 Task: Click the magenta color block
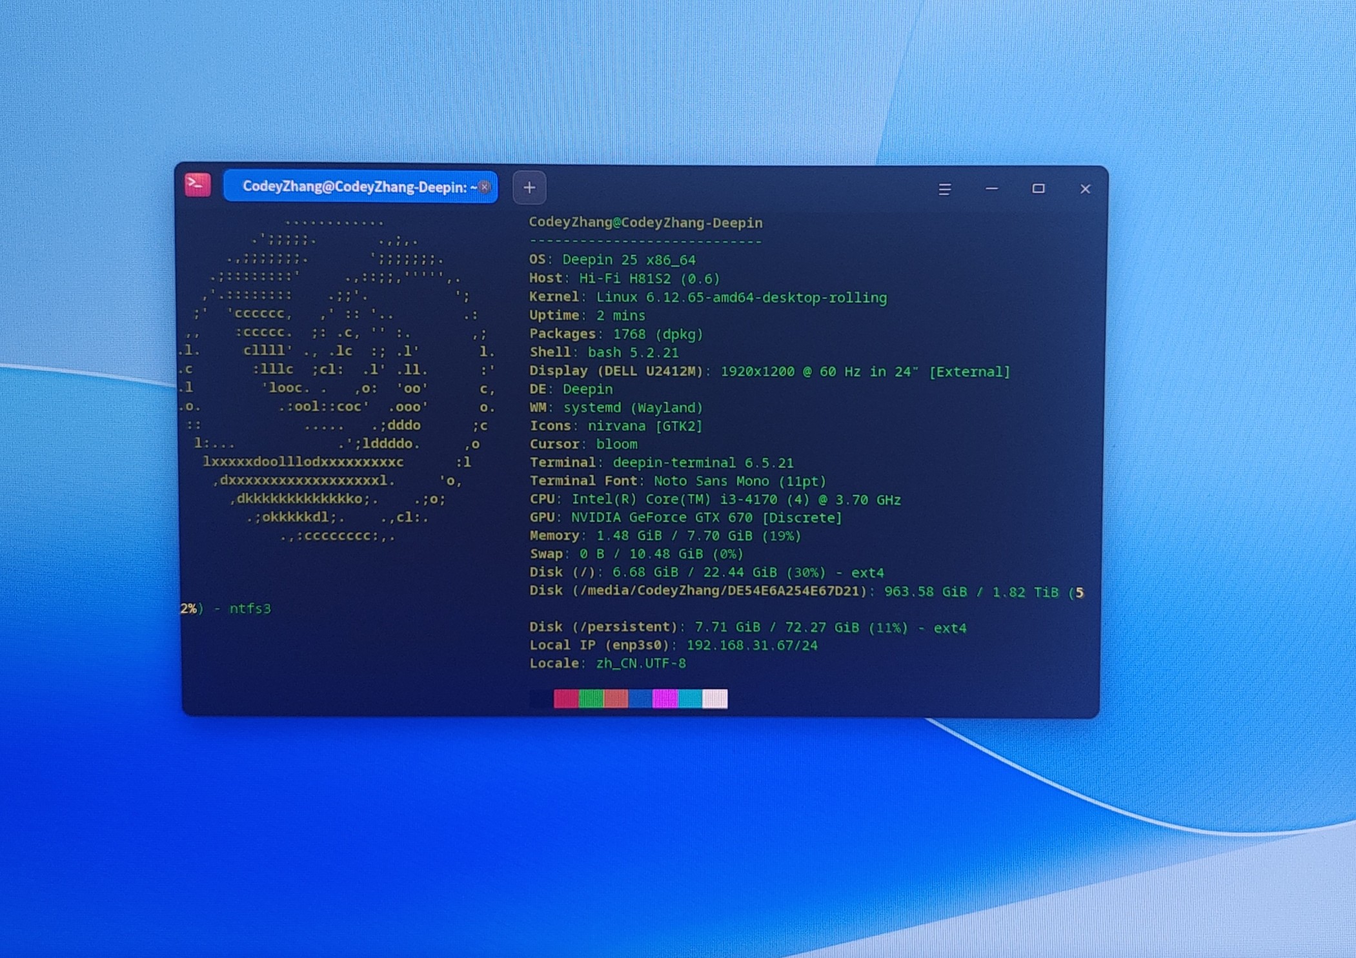pyautogui.click(x=665, y=698)
